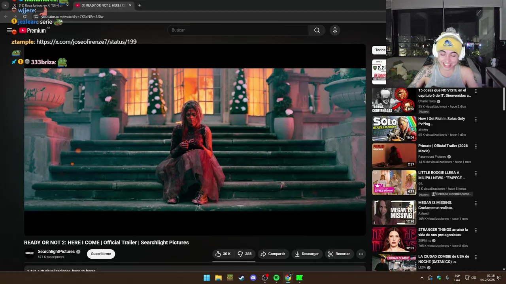Select the READY OR NOT 2 browser tab

(103, 6)
